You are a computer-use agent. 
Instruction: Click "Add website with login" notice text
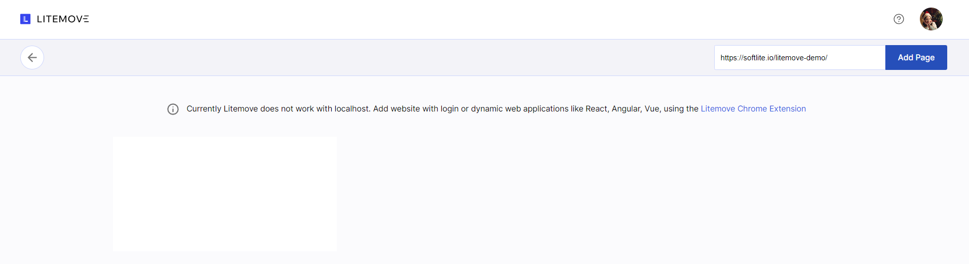tap(415, 109)
